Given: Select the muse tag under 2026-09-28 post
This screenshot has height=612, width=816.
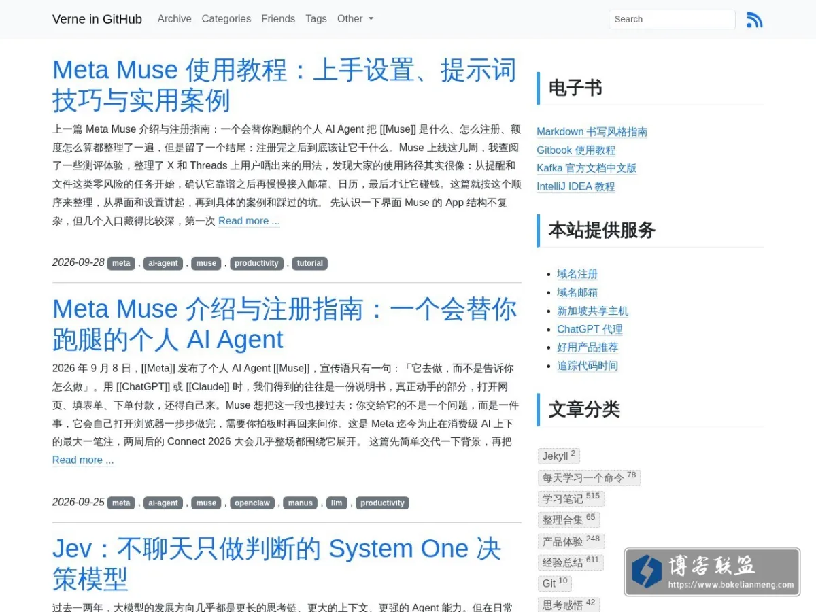Looking at the screenshot, I should [206, 263].
